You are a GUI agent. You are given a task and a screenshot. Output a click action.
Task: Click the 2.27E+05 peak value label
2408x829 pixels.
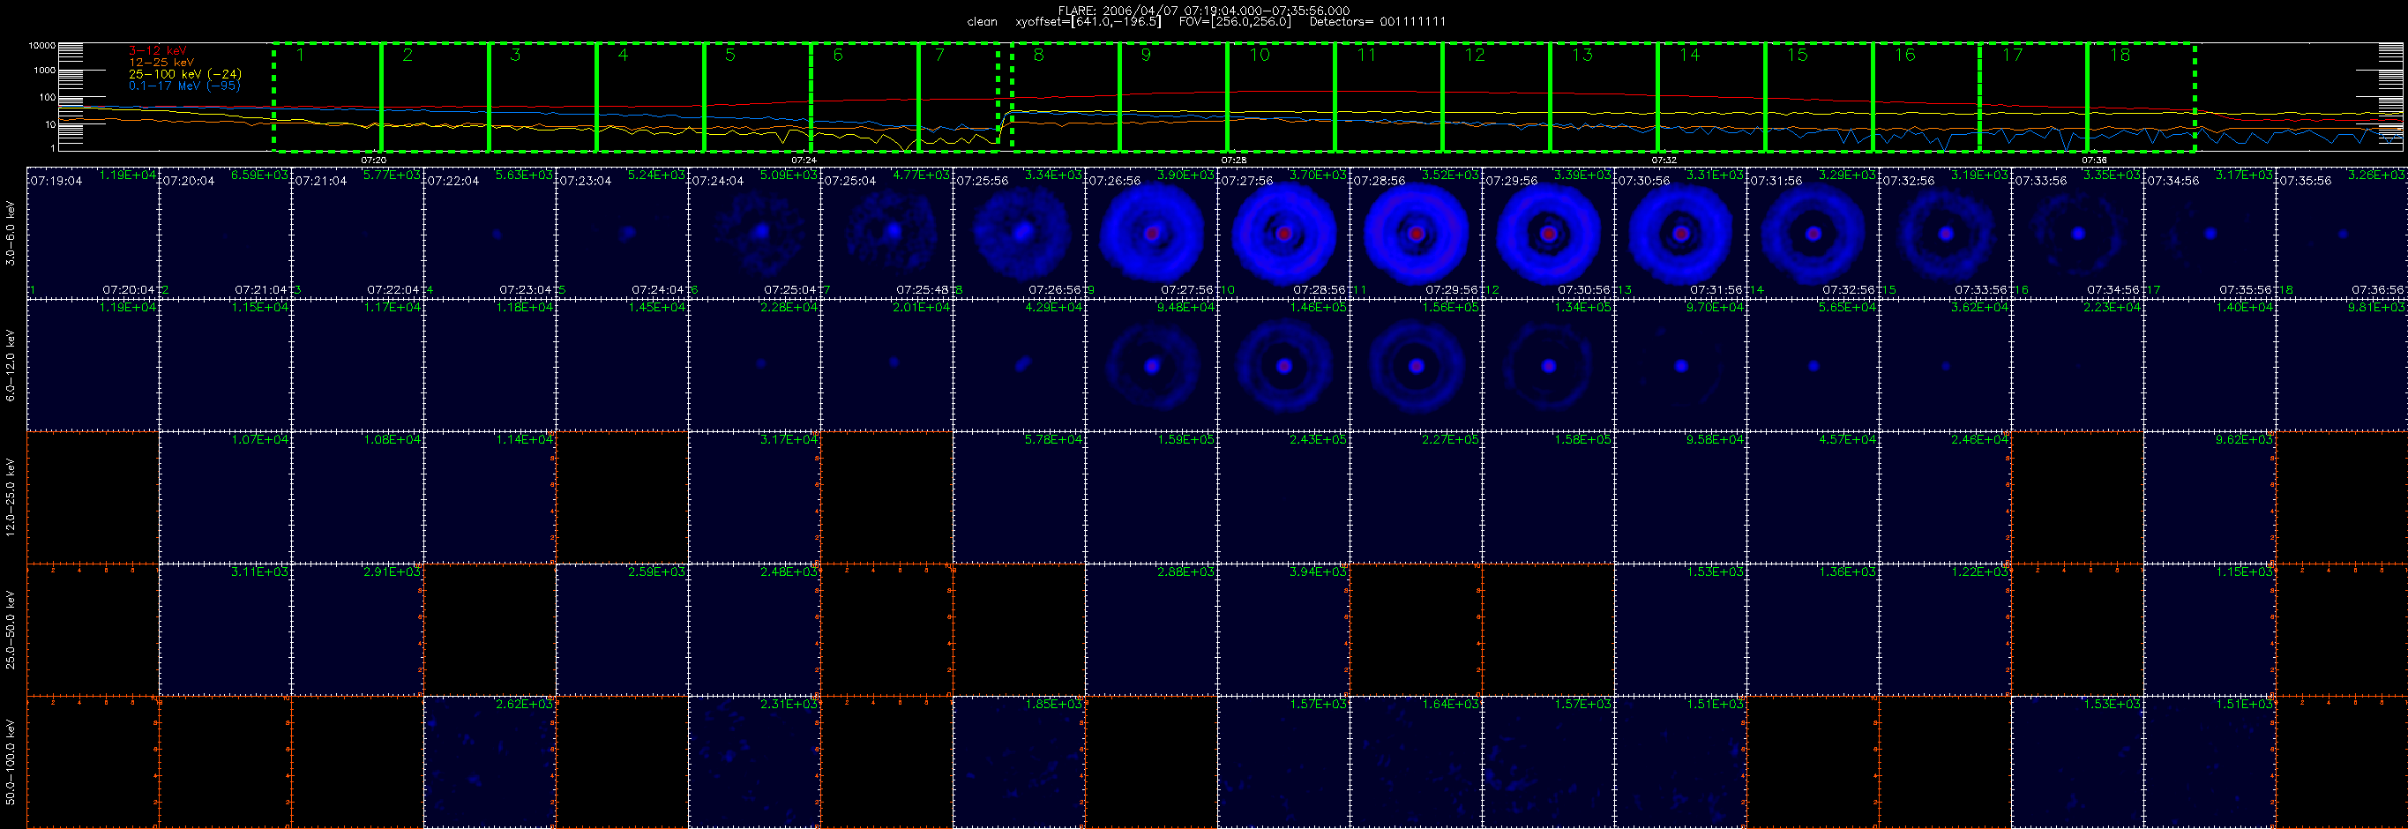pyautogui.click(x=1450, y=439)
